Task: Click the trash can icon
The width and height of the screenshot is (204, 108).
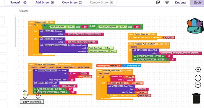Action: (196, 98)
